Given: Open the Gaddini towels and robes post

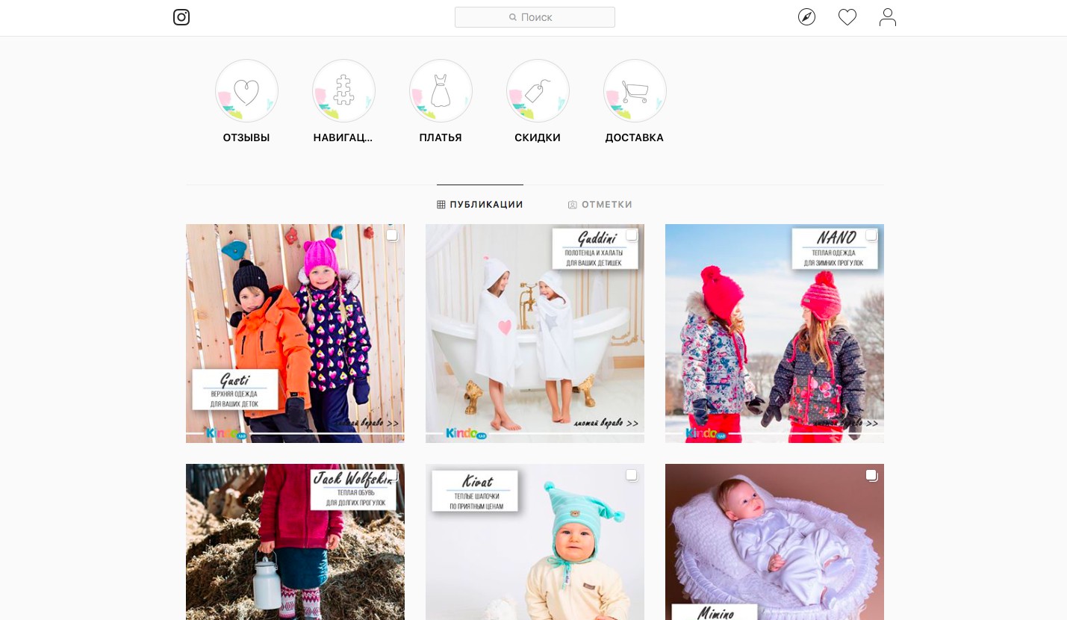Looking at the screenshot, I should pyautogui.click(x=535, y=333).
